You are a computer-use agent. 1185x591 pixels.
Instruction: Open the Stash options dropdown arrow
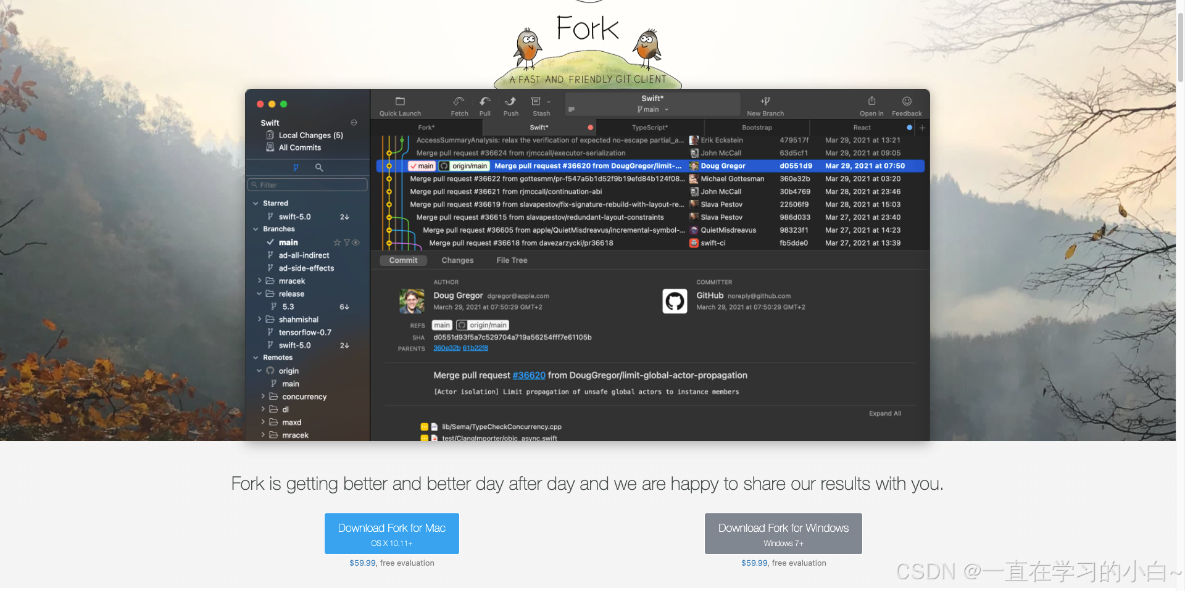click(x=549, y=102)
